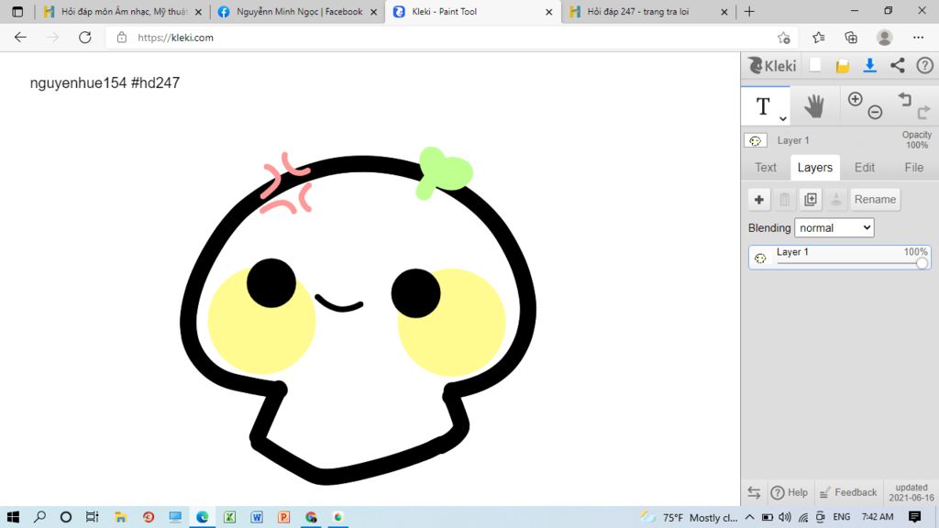The height and width of the screenshot is (528, 939).
Task: Open a new browser tab
Action: 749,11
